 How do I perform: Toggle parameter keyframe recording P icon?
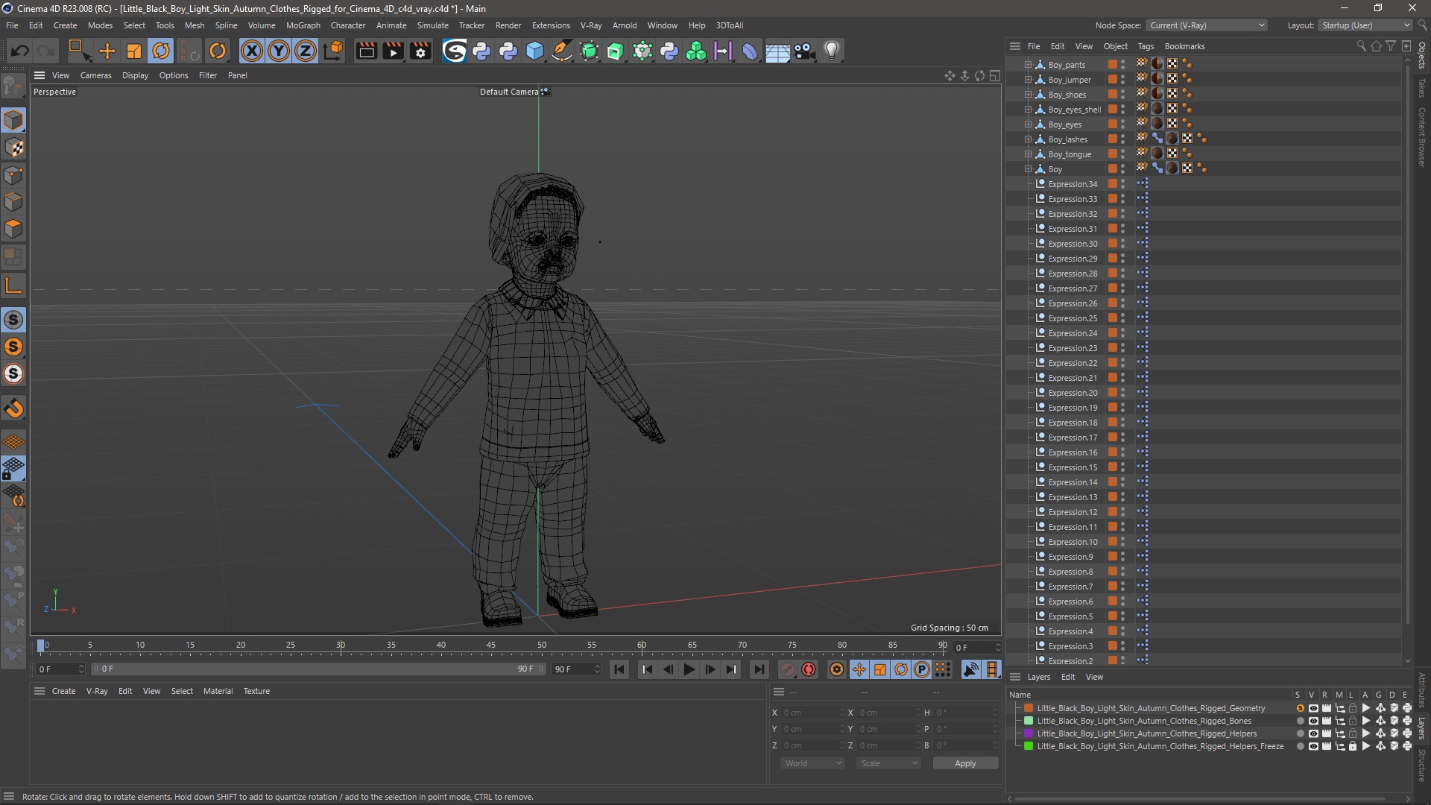(x=922, y=669)
